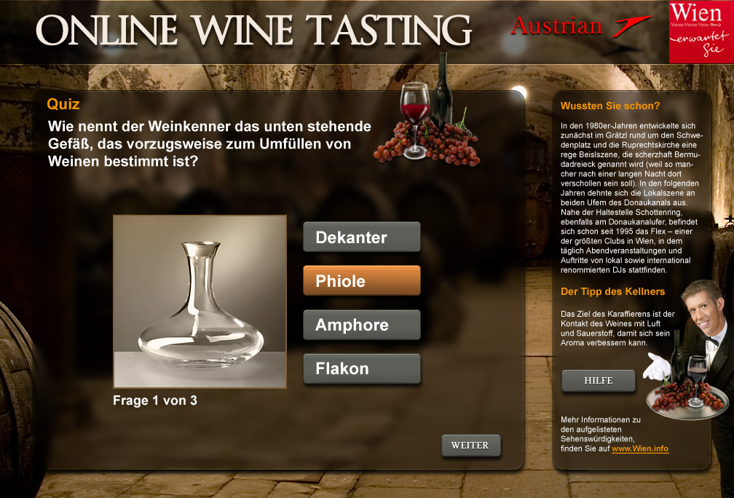Select the Flakon answer
The width and height of the screenshot is (734, 498).
click(362, 368)
